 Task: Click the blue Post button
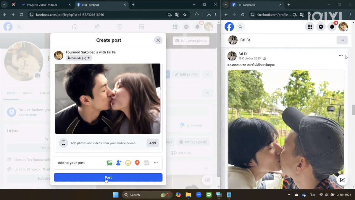click(108, 177)
